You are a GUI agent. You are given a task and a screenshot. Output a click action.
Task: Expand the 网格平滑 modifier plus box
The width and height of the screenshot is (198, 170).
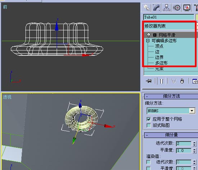point(155,35)
